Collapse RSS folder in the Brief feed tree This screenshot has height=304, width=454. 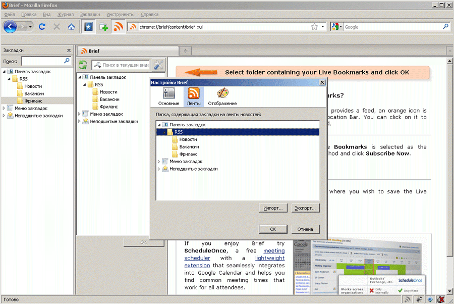(x=85, y=85)
